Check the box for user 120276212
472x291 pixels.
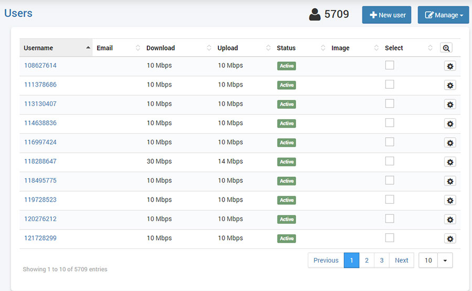coord(390,219)
